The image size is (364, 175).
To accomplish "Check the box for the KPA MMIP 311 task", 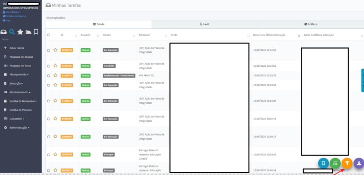I will (49, 75).
